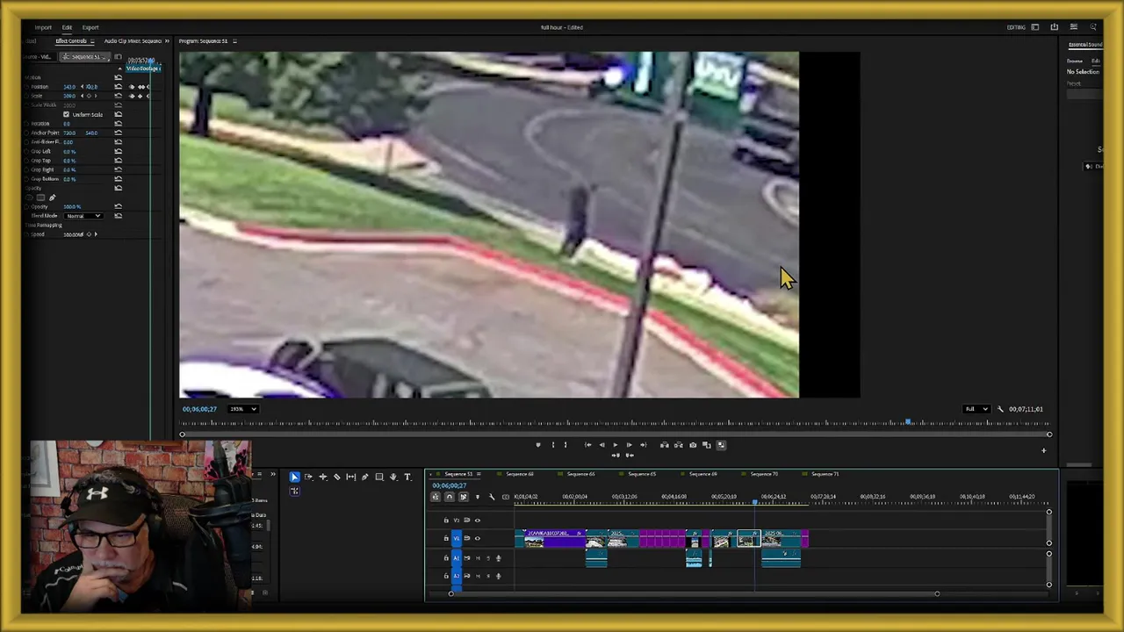Image resolution: width=1124 pixels, height=632 pixels.
Task: Toggle track lock on V1
Action: coord(445,538)
